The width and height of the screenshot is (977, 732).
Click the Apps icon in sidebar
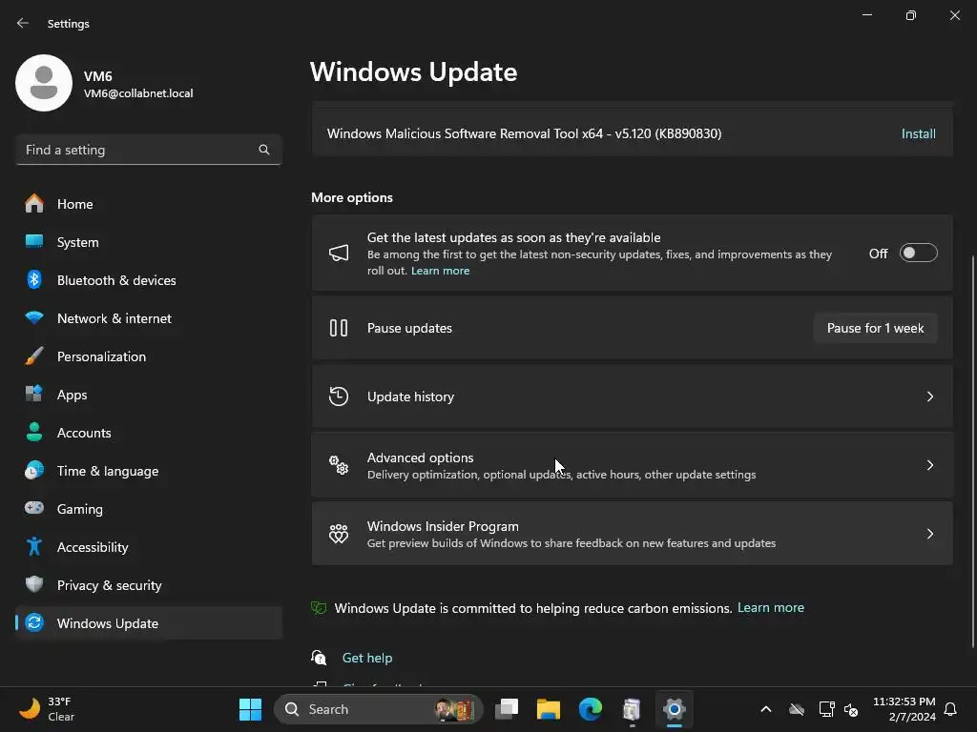tap(34, 394)
